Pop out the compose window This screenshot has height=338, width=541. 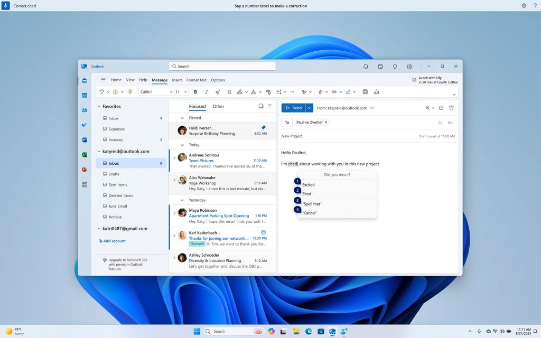point(441,108)
